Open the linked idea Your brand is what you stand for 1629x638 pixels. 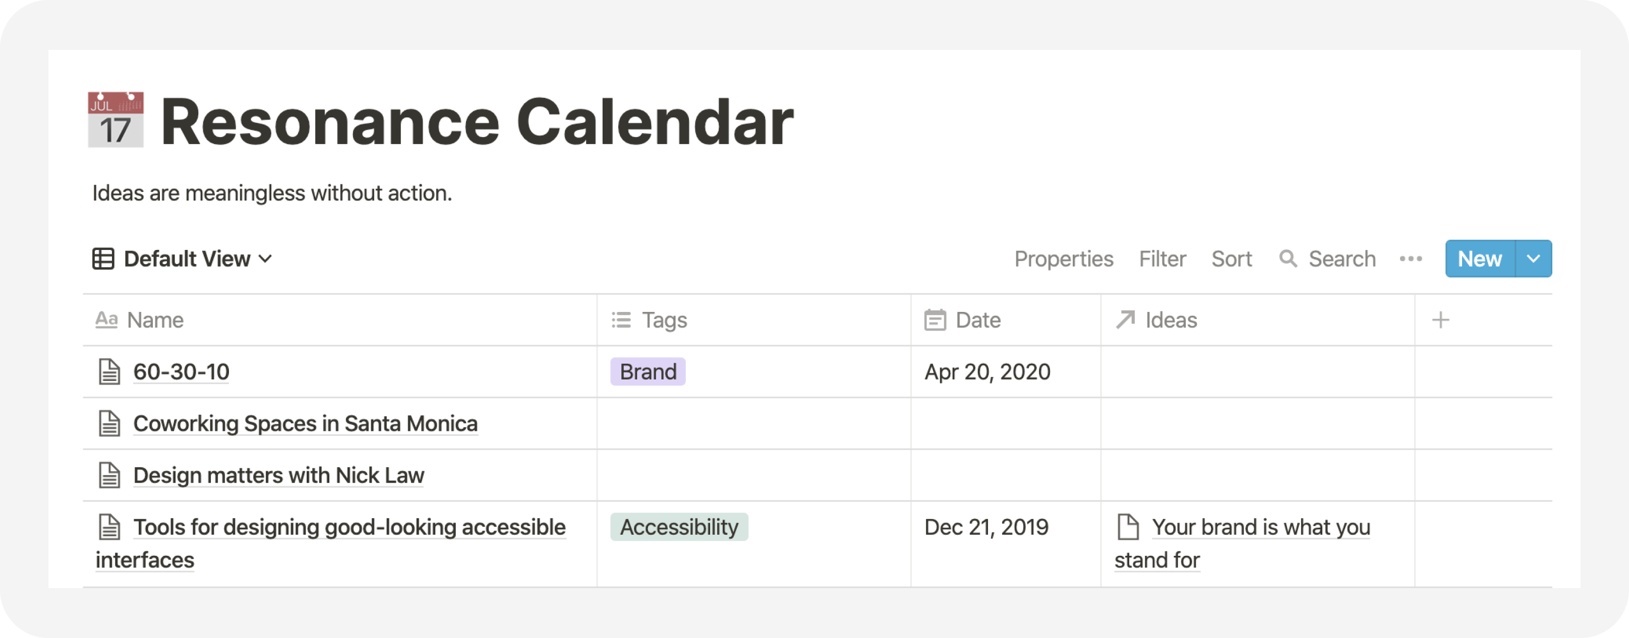pos(1243,543)
